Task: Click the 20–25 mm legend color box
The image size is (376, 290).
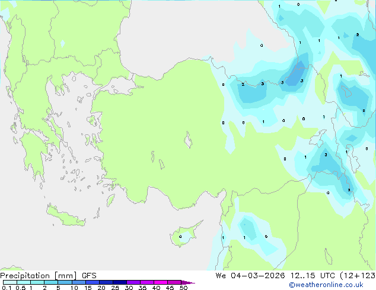Action: pyautogui.click(x=106, y=282)
